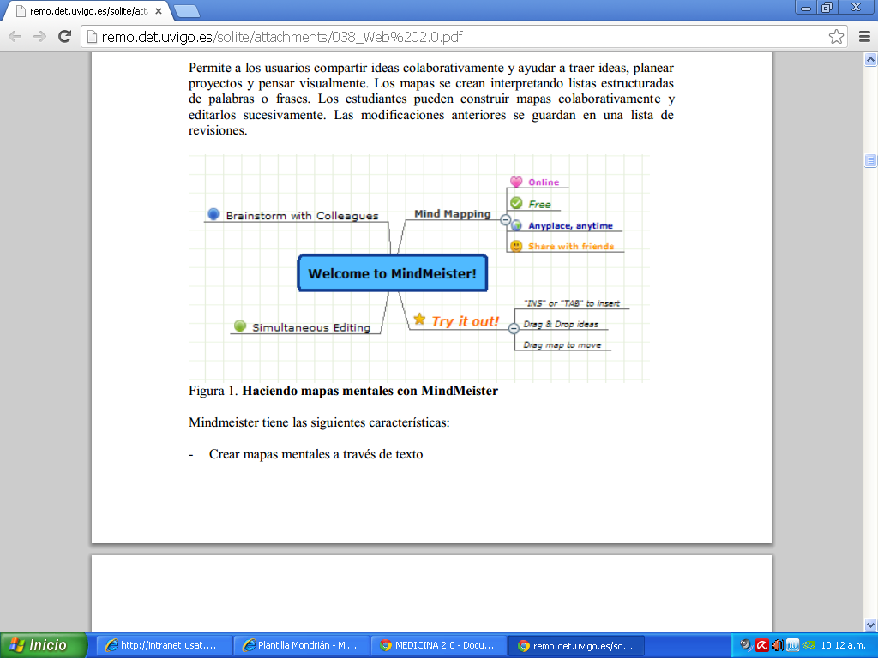Click the page document icon in address bar
This screenshot has height=658, width=878.
[92, 37]
